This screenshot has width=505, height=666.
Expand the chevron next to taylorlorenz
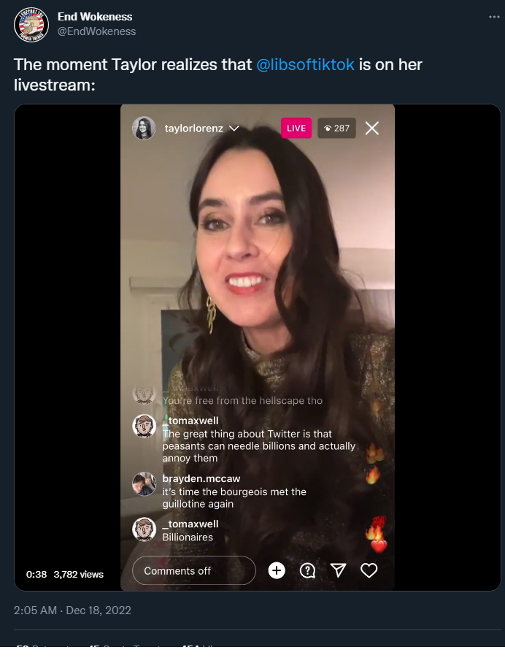(234, 129)
